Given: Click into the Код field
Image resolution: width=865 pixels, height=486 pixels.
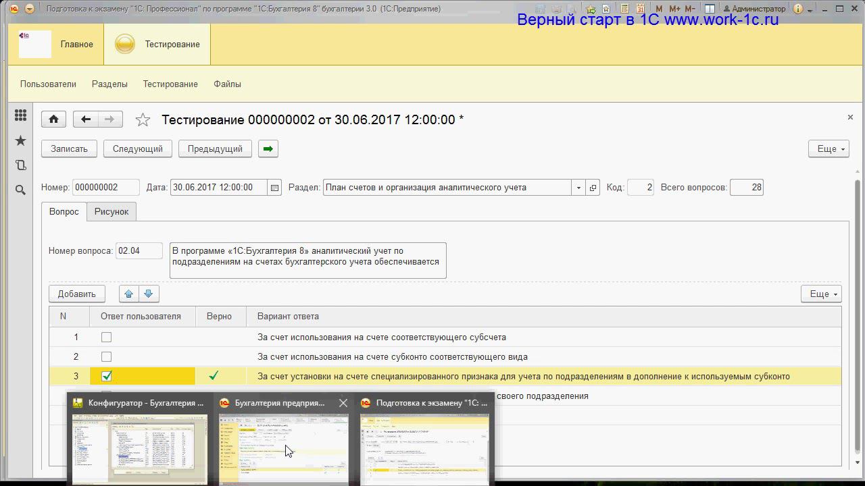Looking at the screenshot, I should coord(641,188).
